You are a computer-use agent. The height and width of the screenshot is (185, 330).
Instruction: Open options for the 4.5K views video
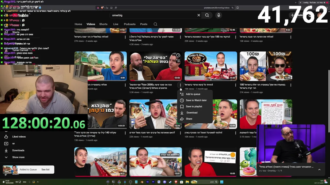click(x=180, y=37)
